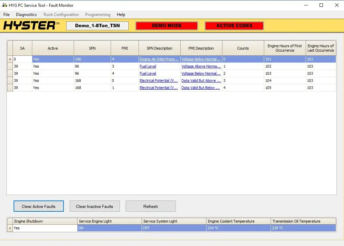Click the Demo_1-8Ton_TSN truck name field
The image size is (344, 246).
click(97, 26)
